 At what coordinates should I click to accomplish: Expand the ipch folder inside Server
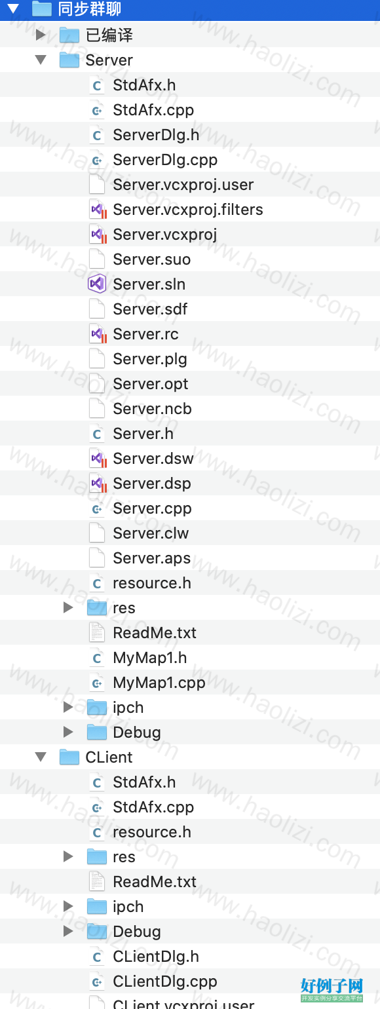pos(68,708)
